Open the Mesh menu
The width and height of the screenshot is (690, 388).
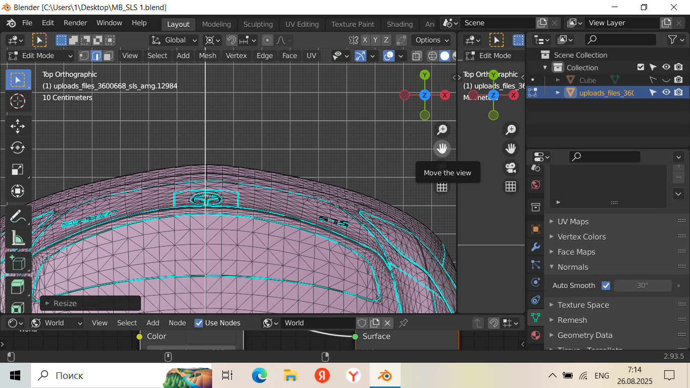tap(207, 56)
